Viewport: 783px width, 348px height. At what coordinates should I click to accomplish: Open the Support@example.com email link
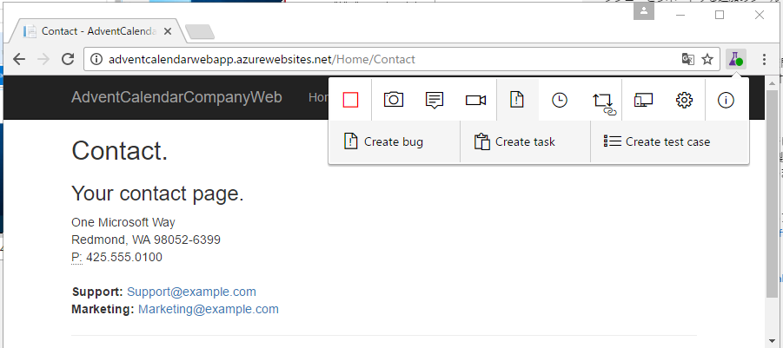click(191, 292)
